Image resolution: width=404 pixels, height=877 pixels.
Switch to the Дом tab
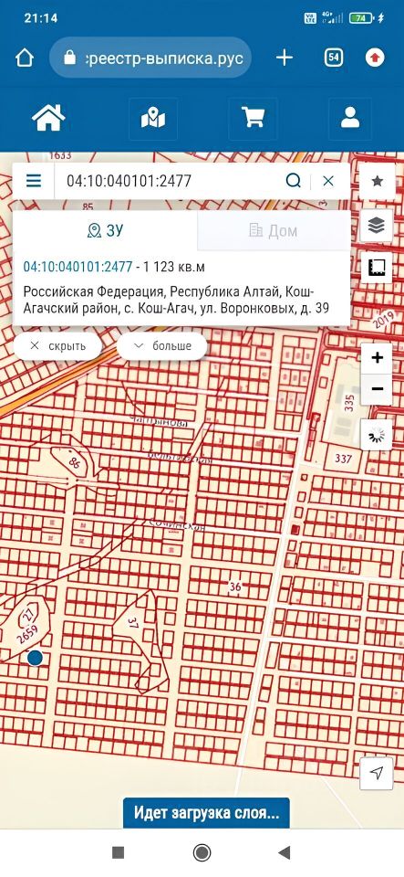point(274,230)
